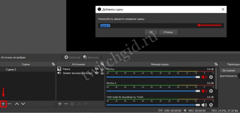
Task: Move scene down with arrow icon
Action: click(23, 104)
